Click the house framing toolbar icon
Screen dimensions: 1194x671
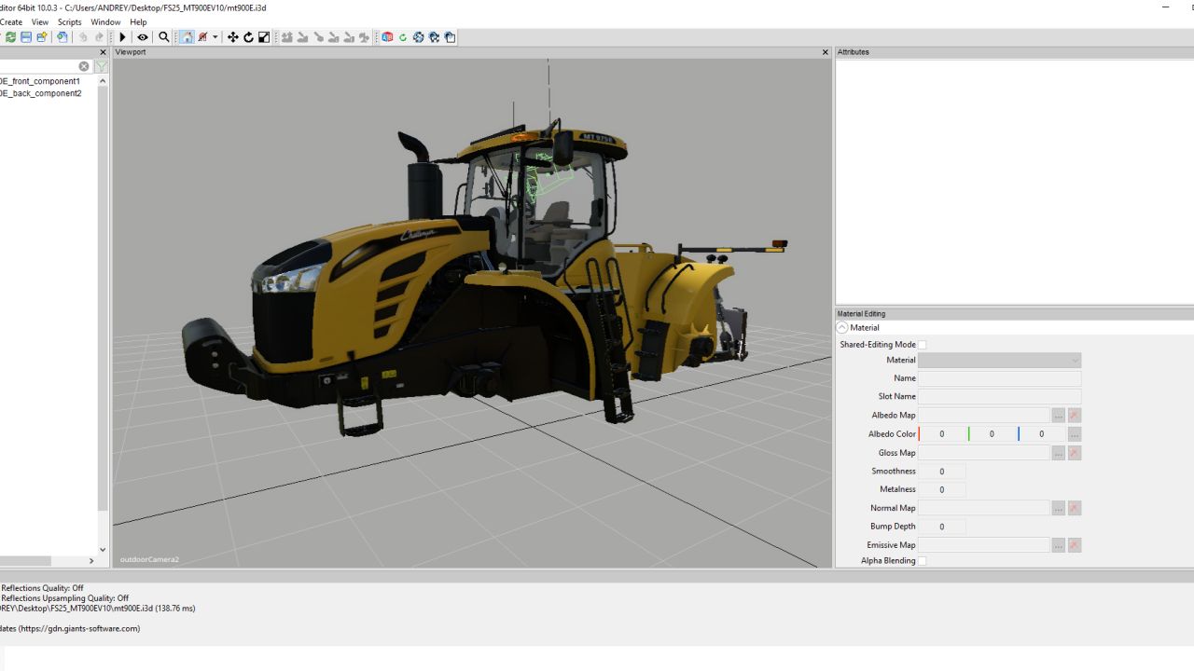pyautogui.click(x=187, y=37)
